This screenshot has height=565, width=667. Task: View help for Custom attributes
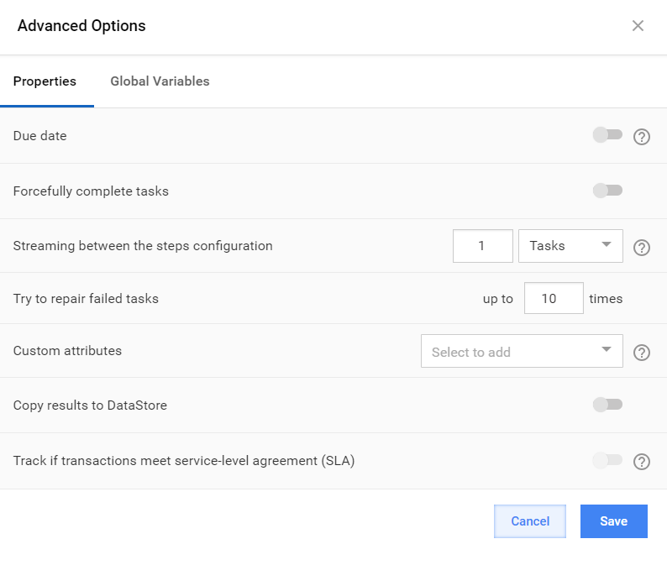pos(642,353)
